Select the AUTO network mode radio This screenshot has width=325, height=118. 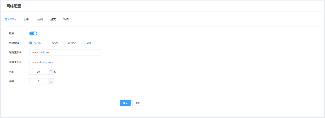coord(35,43)
